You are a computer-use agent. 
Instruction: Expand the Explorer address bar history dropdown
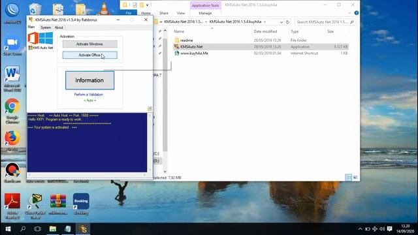tap(281, 22)
